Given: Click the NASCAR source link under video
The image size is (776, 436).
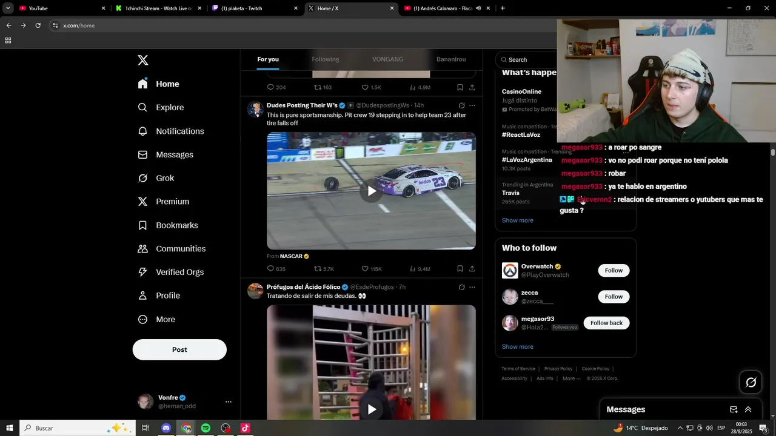Looking at the screenshot, I should click(x=295, y=256).
